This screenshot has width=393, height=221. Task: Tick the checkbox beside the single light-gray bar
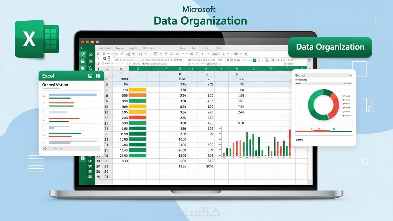point(44,112)
